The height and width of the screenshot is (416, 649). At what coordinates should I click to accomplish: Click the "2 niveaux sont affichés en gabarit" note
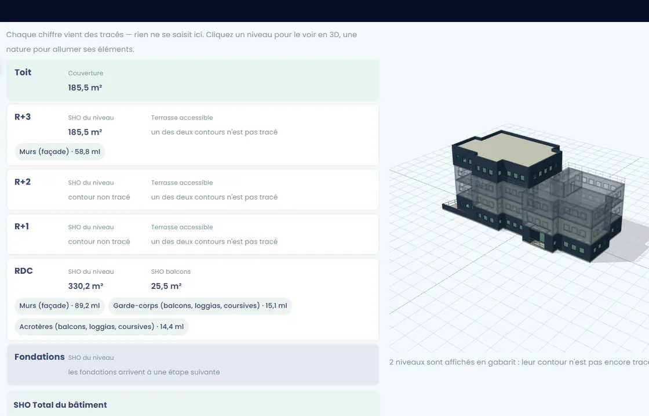pos(519,362)
